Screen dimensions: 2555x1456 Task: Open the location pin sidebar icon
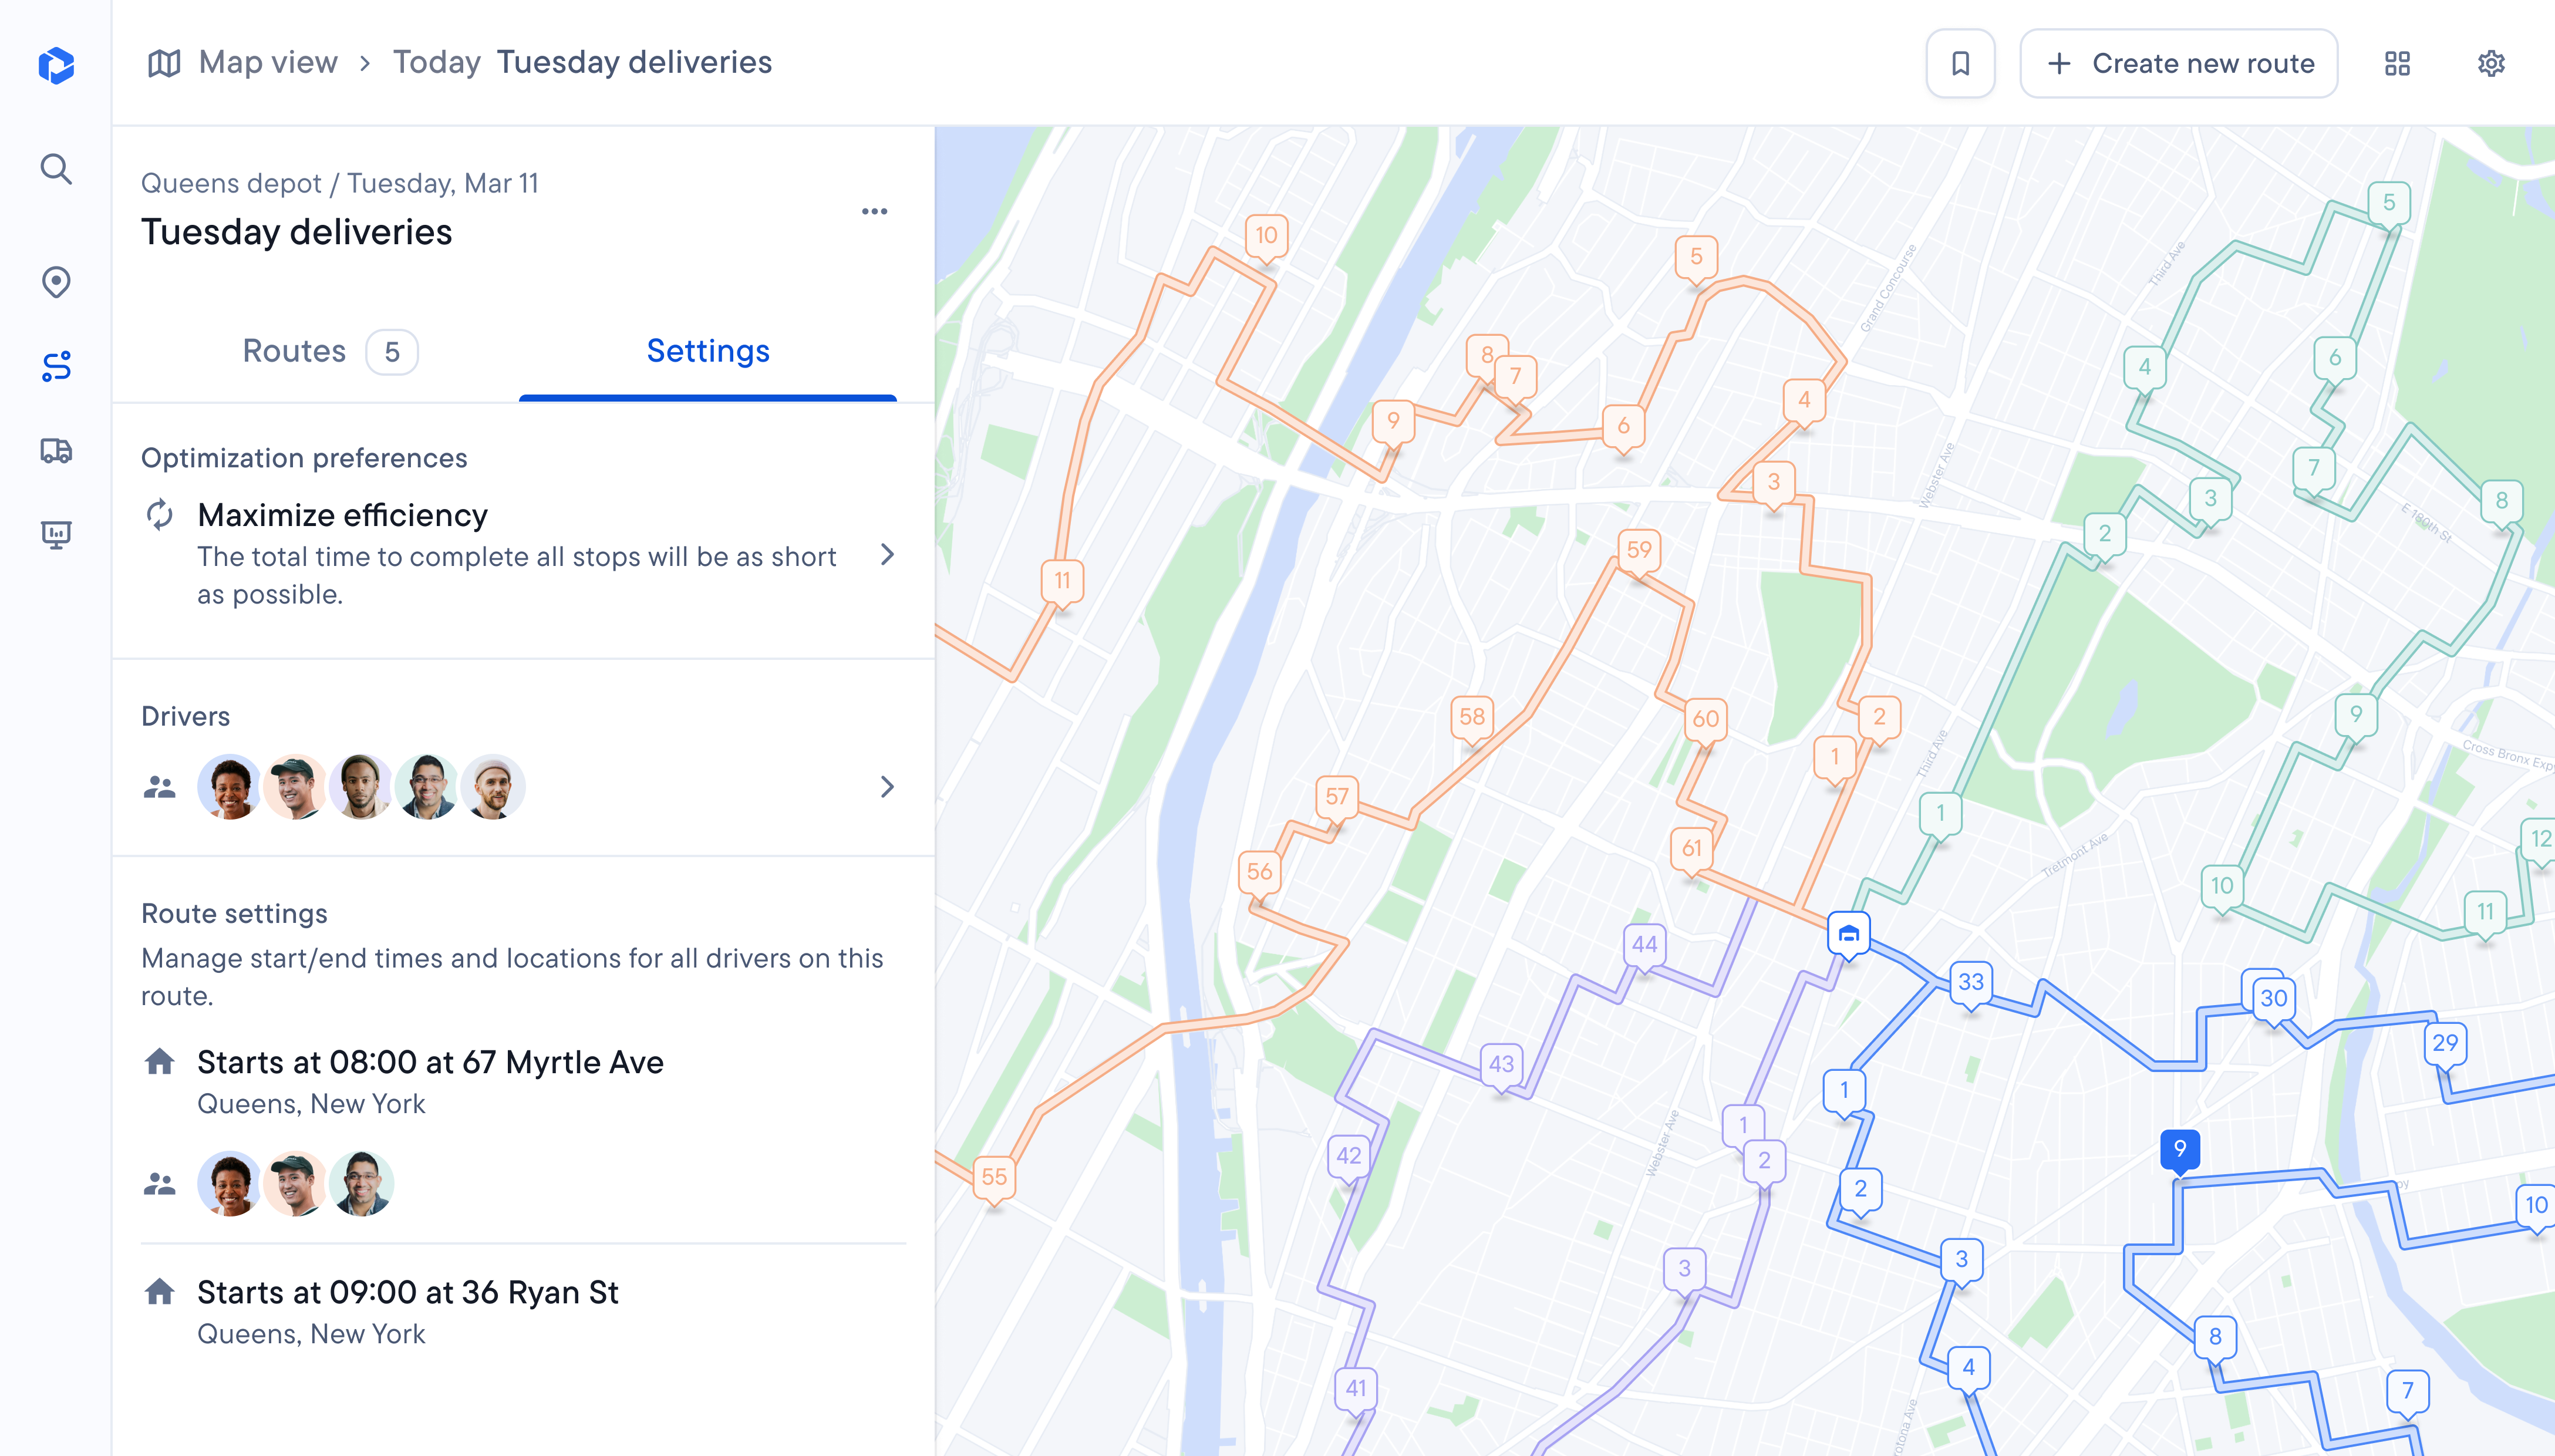tap(56, 282)
